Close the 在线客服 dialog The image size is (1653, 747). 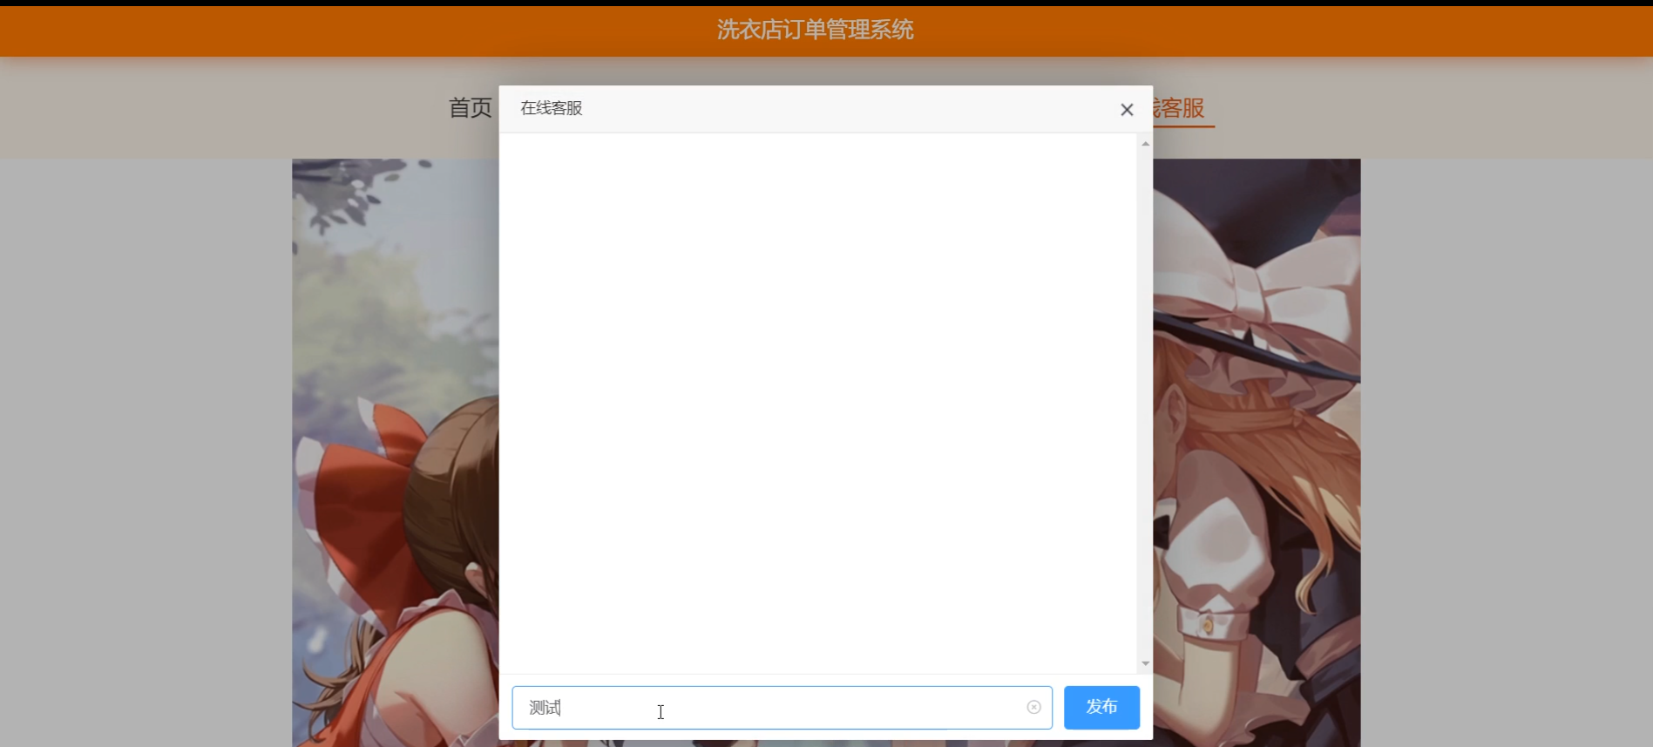pos(1127,110)
